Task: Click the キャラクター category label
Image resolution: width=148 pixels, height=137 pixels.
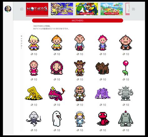Action: (x=22, y=42)
